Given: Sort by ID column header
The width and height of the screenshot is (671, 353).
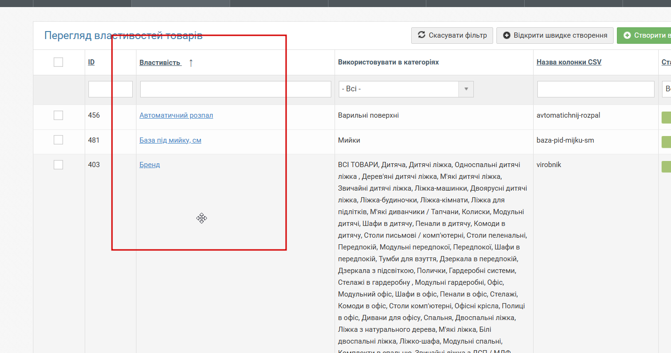Looking at the screenshot, I should (x=91, y=62).
